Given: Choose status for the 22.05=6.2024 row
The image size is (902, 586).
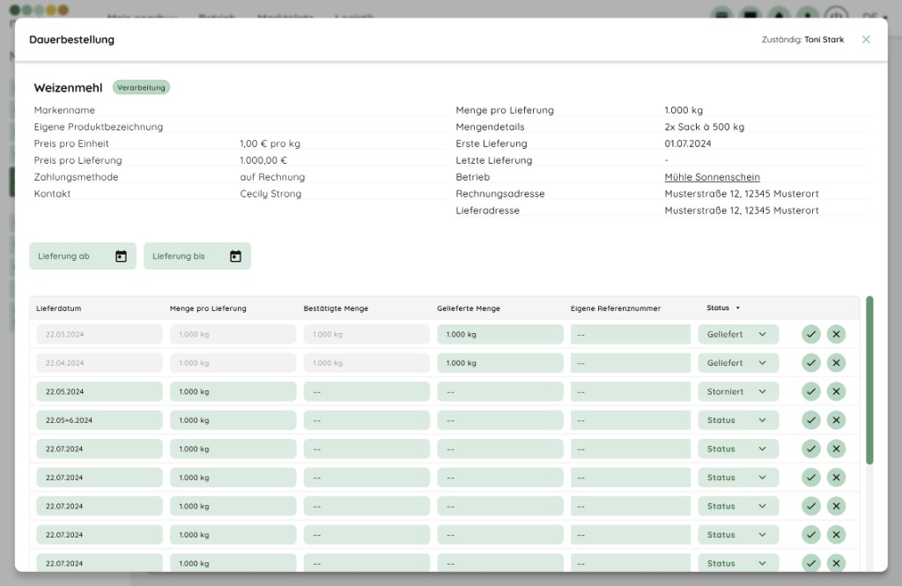Looking at the screenshot, I should click(738, 420).
